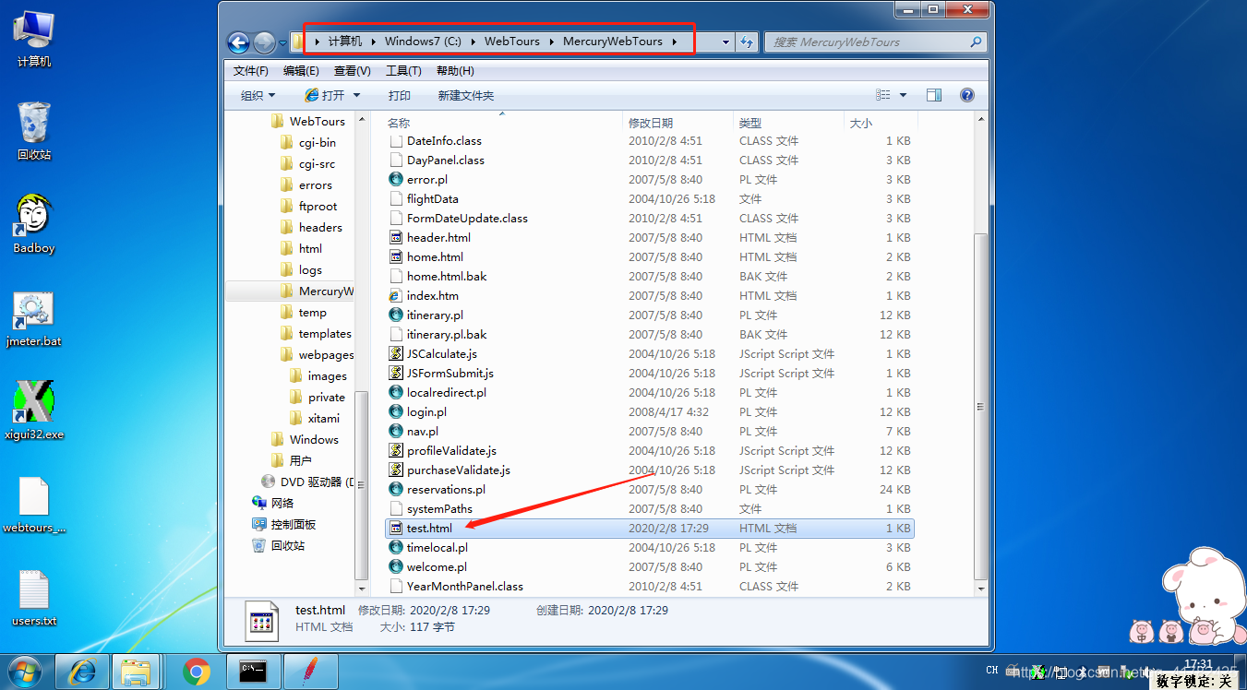Open recent pages dropdown near Forward button
Viewport: 1247px width, 690px height.
pyautogui.click(x=282, y=42)
